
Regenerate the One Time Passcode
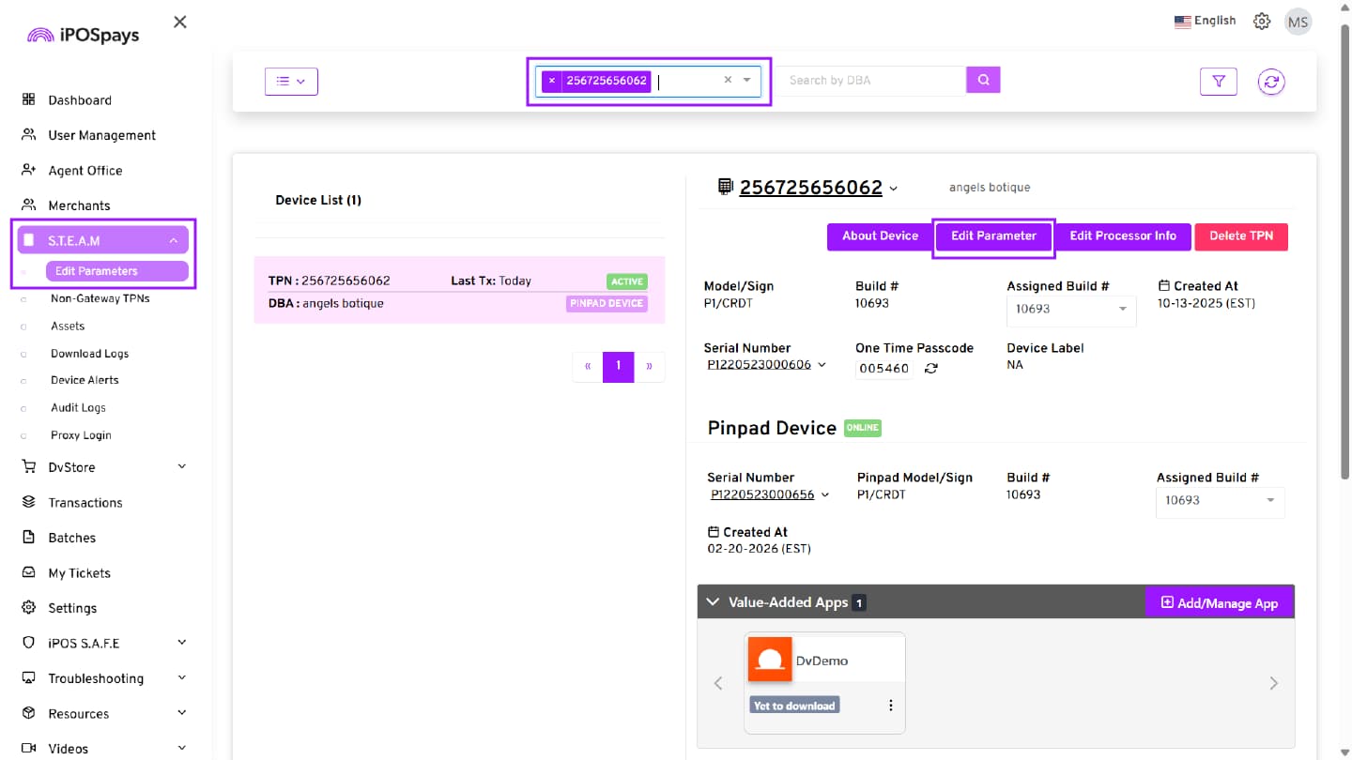(930, 369)
